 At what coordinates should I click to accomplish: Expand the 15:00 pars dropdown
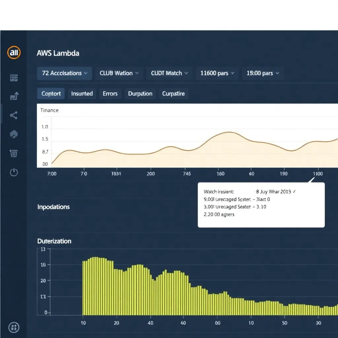263,73
